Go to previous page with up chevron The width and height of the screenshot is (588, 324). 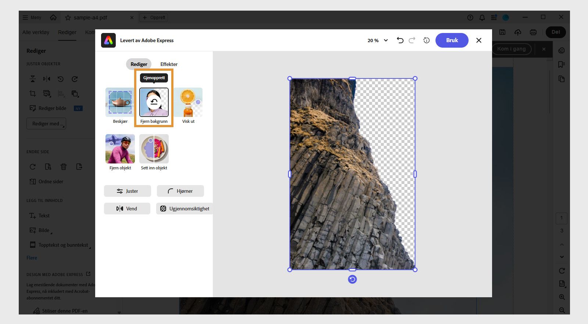(562, 244)
